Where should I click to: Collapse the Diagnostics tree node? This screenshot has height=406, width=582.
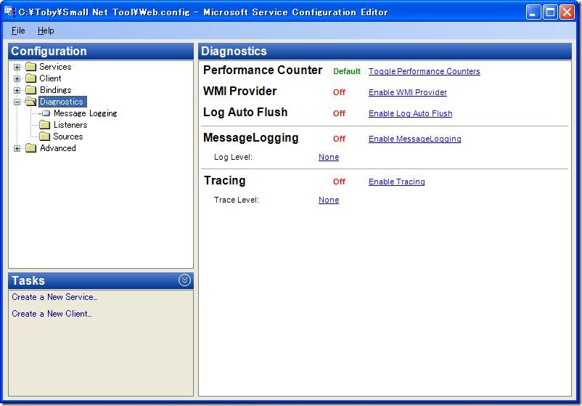coord(17,102)
